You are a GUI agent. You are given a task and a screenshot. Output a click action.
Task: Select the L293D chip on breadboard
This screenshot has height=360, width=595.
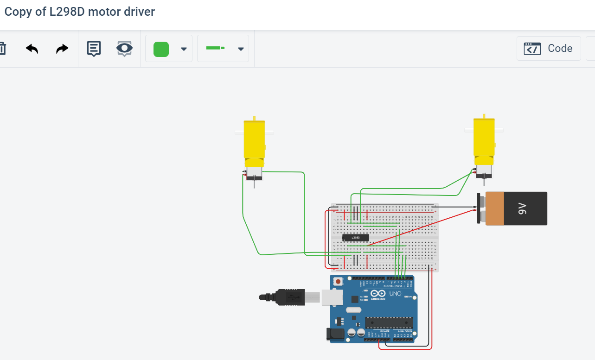click(x=355, y=238)
